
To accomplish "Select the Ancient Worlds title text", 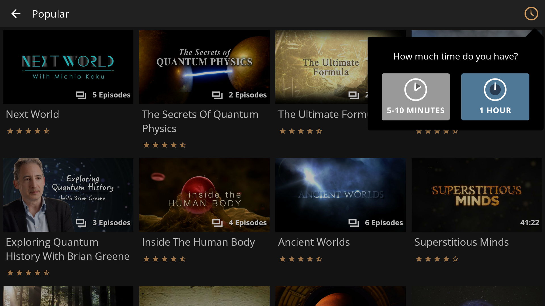I will (314, 242).
